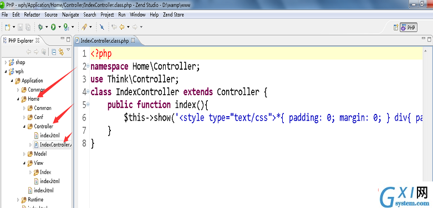Collapse the Application folder

point(12,80)
